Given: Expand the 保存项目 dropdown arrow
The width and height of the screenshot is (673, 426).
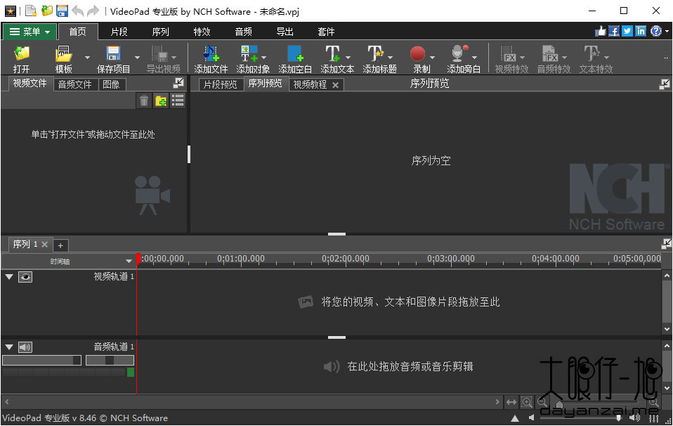Looking at the screenshot, I should pos(137,58).
